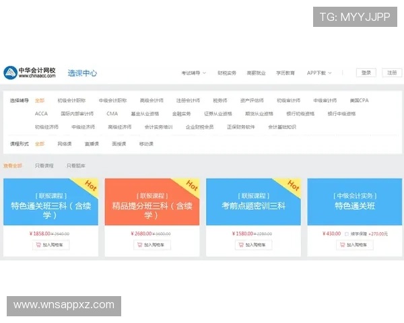Filter by 初级会计职称
The image size is (404, 323).
click(x=71, y=100)
